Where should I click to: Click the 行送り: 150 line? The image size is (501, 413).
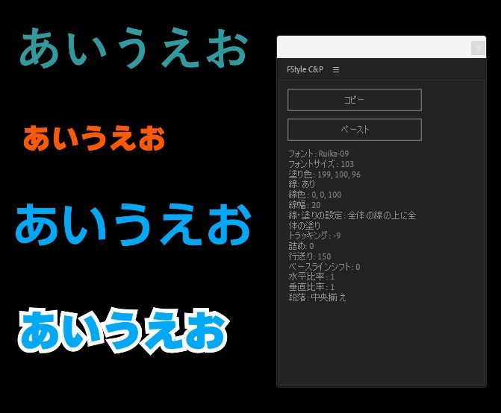(x=310, y=256)
